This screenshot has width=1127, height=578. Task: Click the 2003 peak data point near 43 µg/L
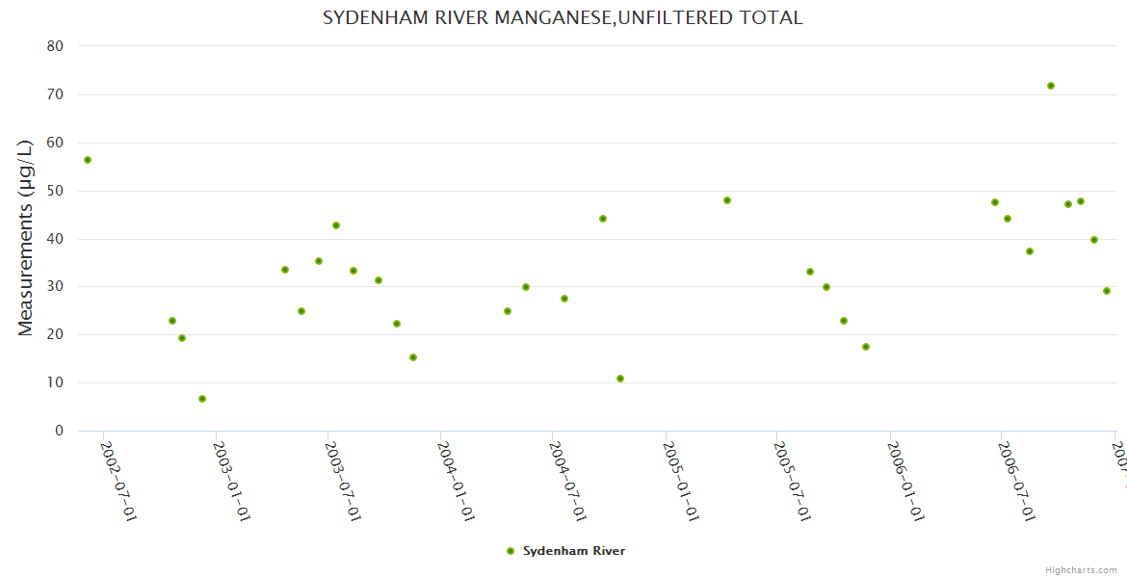click(336, 225)
